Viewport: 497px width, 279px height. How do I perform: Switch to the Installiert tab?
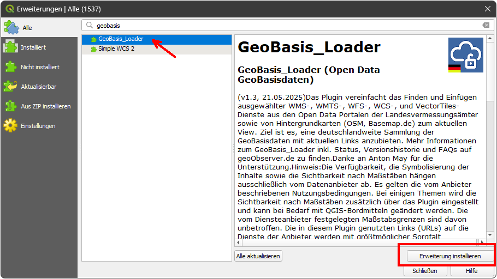point(39,47)
